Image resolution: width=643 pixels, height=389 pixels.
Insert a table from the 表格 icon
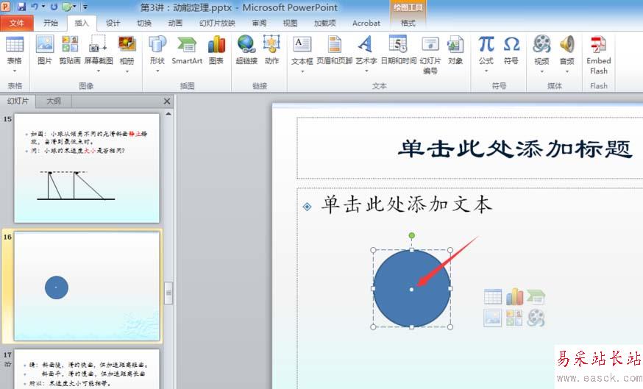(x=15, y=44)
